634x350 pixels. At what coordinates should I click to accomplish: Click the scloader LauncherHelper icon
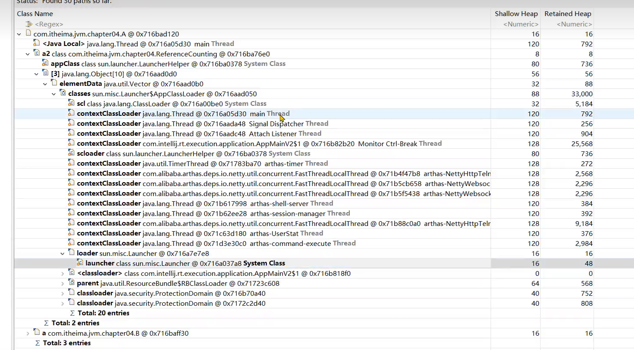tap(72, 153)
